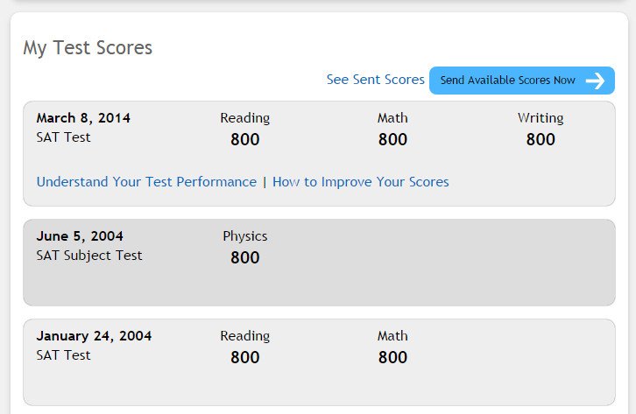Viewport: 636px width, 414px height.
Task: Click the arrow icon in Send Scores button
Action: click(x=596, y=81)
